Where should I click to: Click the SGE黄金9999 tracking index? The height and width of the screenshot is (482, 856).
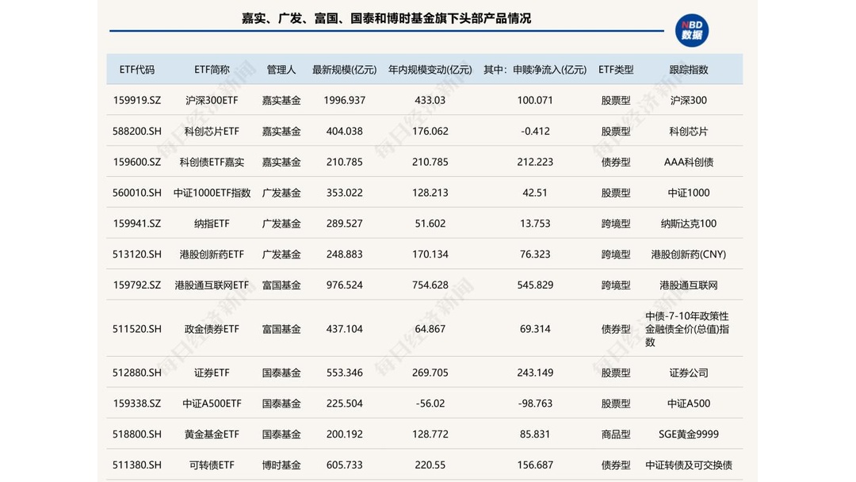tap(688, 434)
